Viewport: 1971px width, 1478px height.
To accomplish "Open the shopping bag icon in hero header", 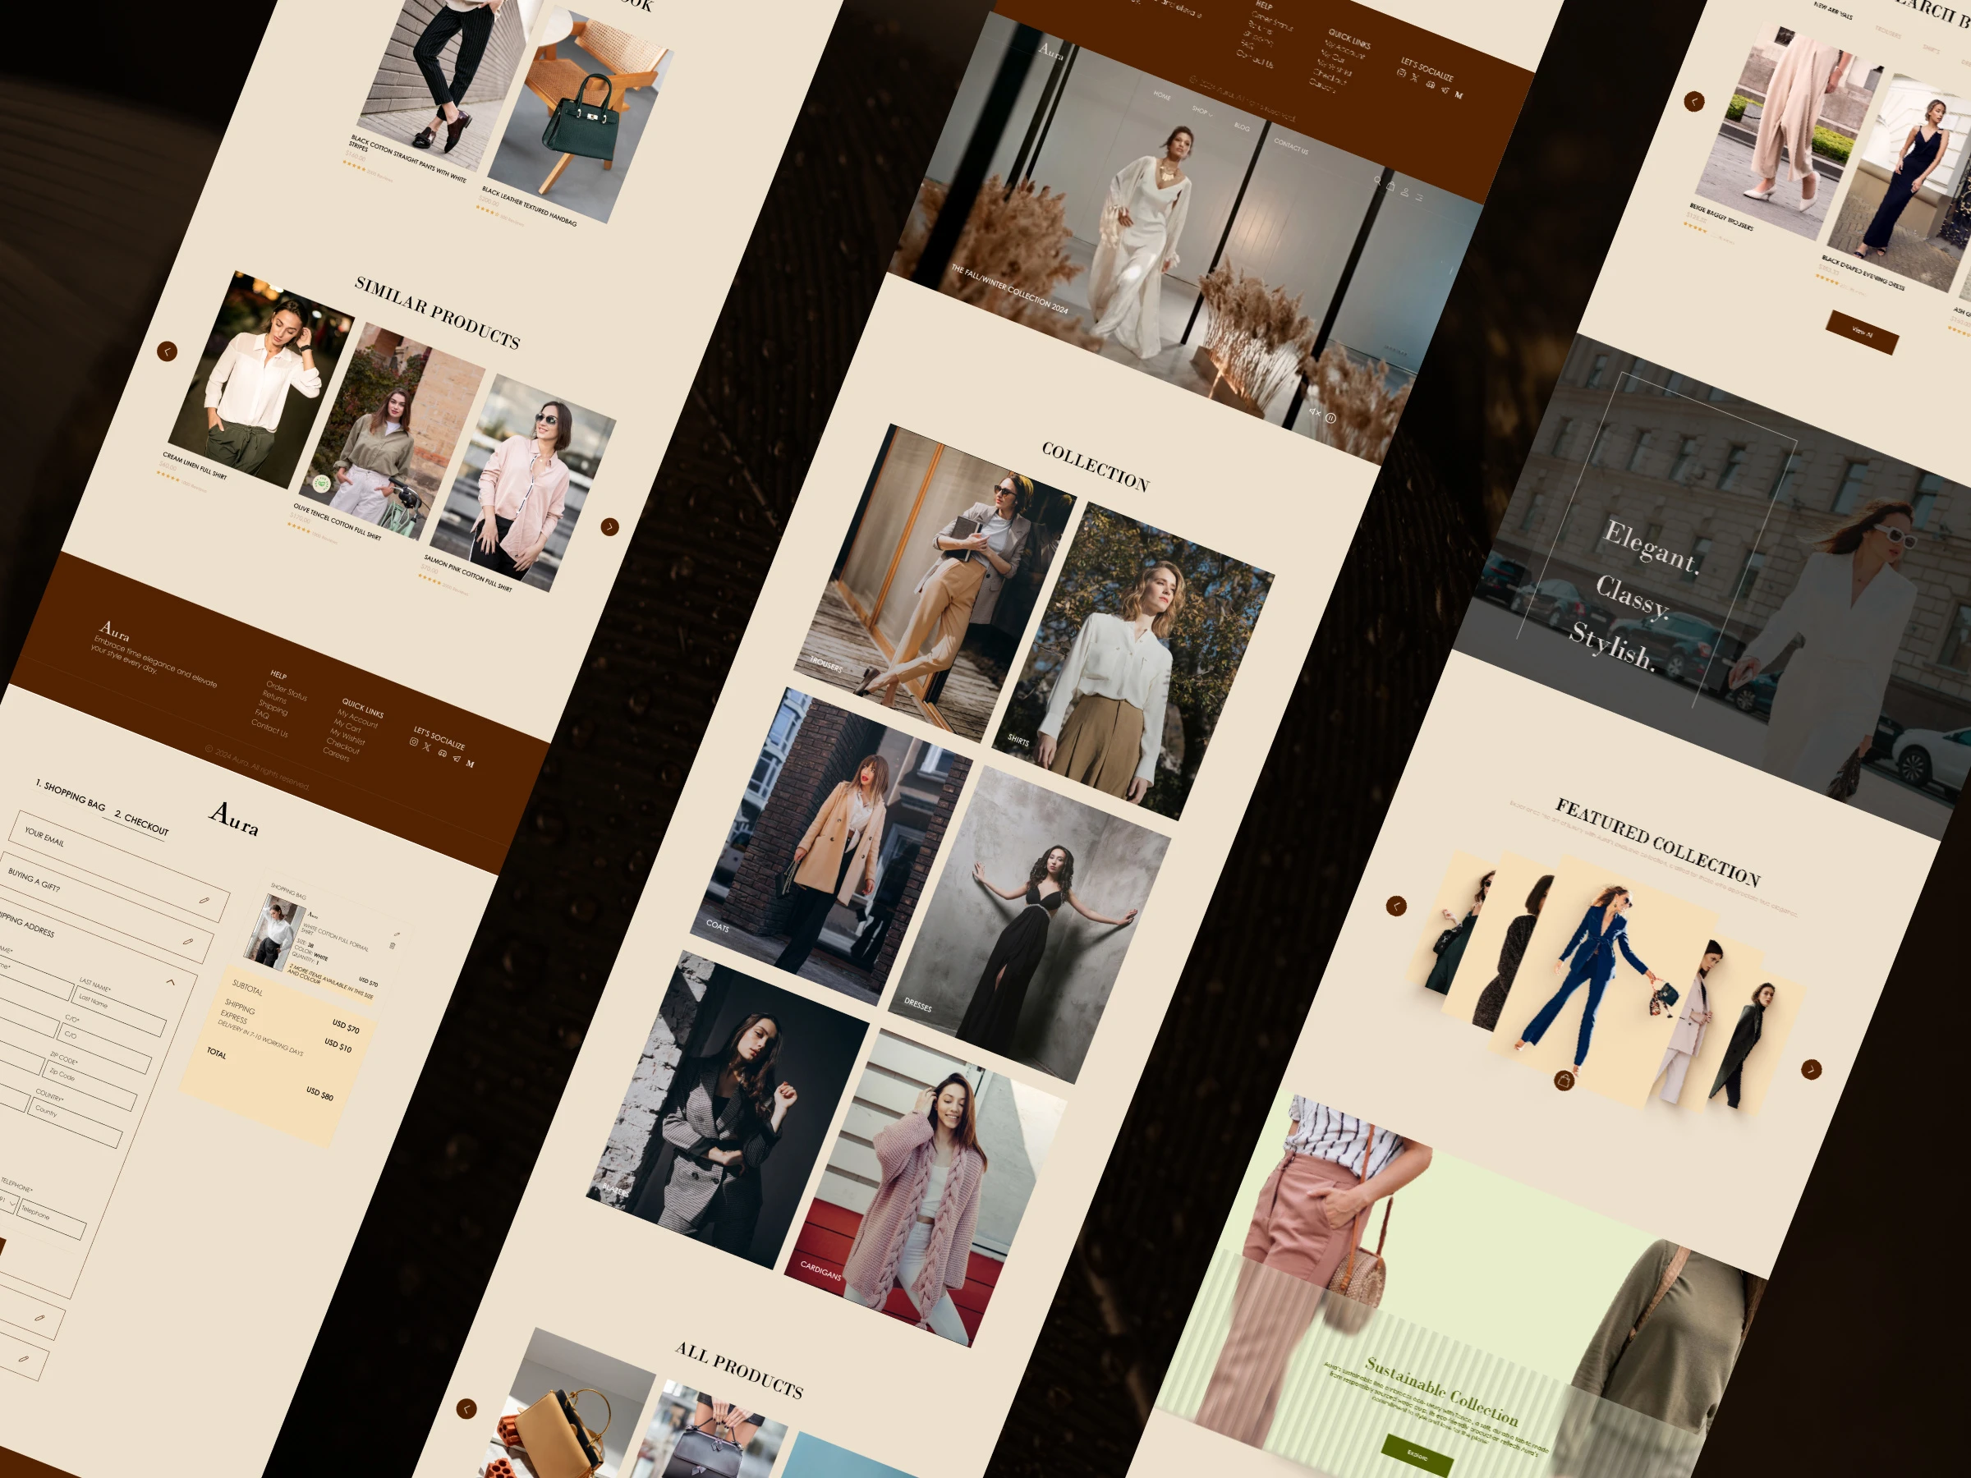I will pyautogui.click(x=1391, y=186).
